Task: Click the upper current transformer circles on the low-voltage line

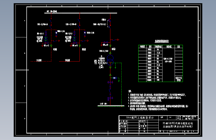Action: click(x=110, y=82)
